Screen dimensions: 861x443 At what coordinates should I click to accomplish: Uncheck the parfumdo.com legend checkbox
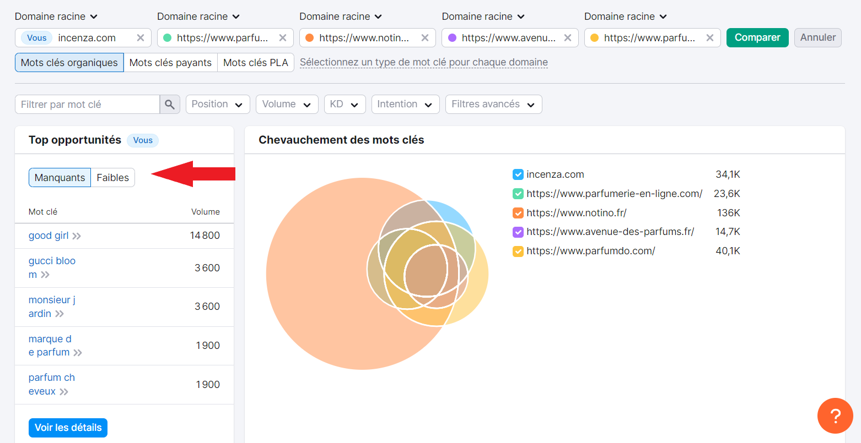click(x=518, y=251)
